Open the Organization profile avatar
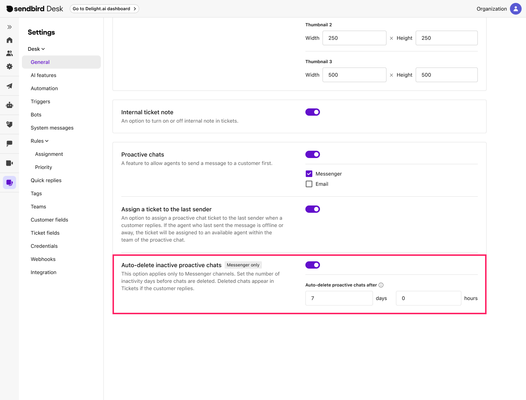Image resolution: width=526 pixels, height=400 pixels. [x=515, y=8]
